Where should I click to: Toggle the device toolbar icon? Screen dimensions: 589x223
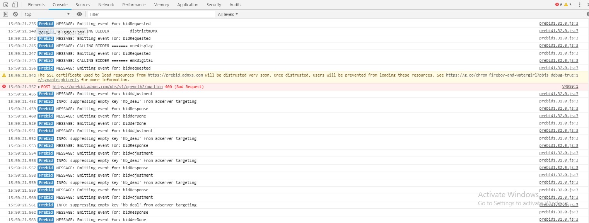(15, 5)
